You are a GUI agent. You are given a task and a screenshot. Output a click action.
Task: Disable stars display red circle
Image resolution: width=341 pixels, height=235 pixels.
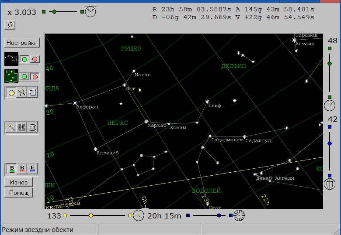tap(35, 77)
